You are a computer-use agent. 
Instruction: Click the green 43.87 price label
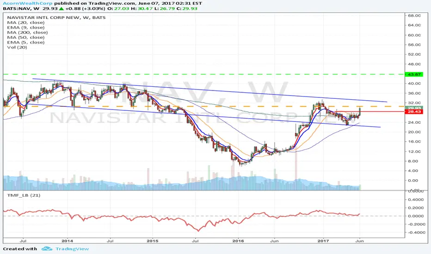[414, 74]
